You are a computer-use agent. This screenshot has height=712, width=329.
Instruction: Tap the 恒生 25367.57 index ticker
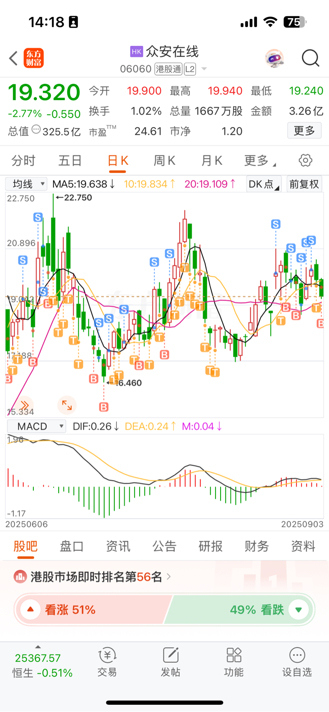(42, 665)
